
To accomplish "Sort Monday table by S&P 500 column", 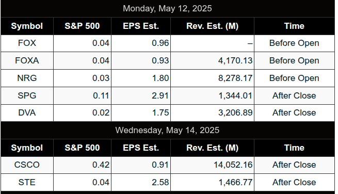I will pos(82,26).
